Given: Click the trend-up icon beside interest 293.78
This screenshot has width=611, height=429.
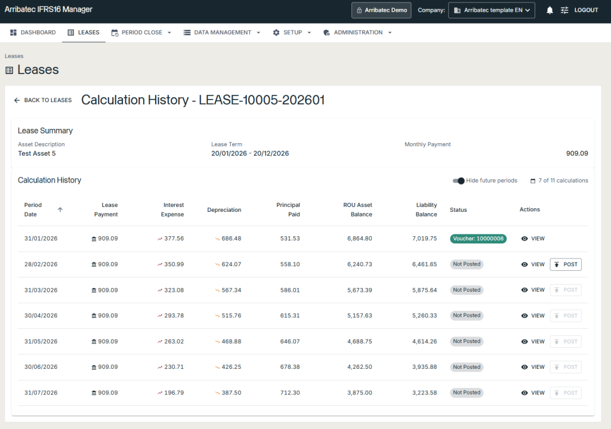Looking at the screenshot, I should [160, 316].
